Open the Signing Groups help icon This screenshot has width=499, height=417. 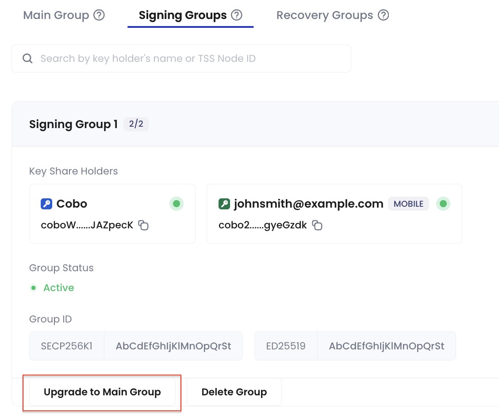click(237, 15)
